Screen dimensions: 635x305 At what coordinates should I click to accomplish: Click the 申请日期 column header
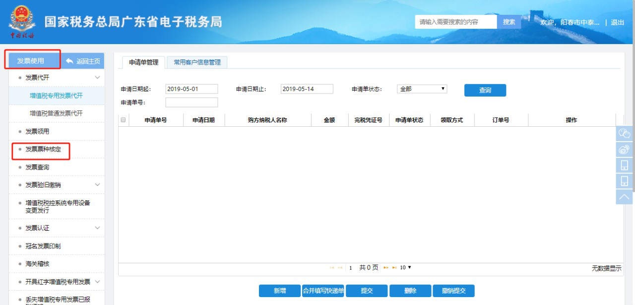[203, 120]
